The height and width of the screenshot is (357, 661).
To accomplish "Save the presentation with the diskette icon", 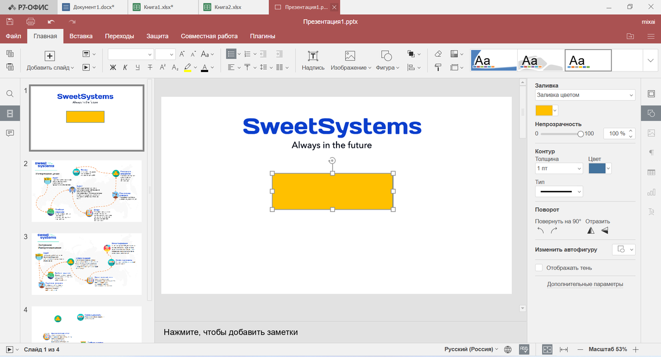I will [x=9, y=21].
